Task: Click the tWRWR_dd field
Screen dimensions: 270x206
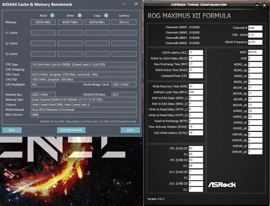Action: (x=255, y=152)
